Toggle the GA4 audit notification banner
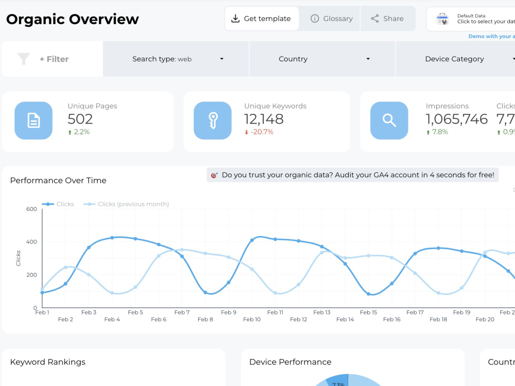515x386 pixels. click(352, 174)
